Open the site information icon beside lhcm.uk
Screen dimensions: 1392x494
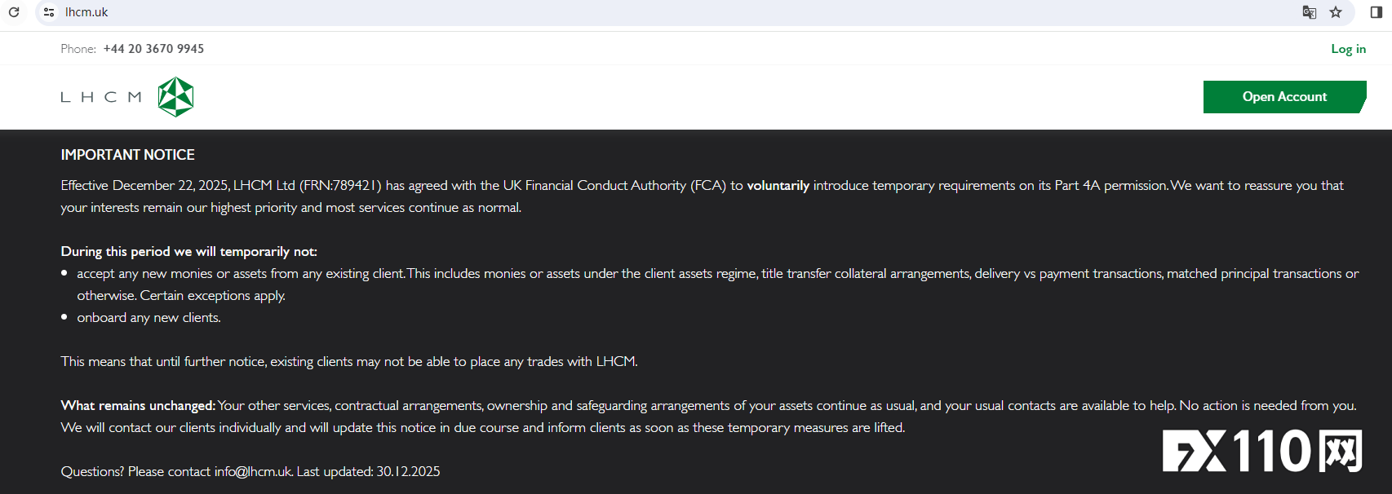pos(49,12)
